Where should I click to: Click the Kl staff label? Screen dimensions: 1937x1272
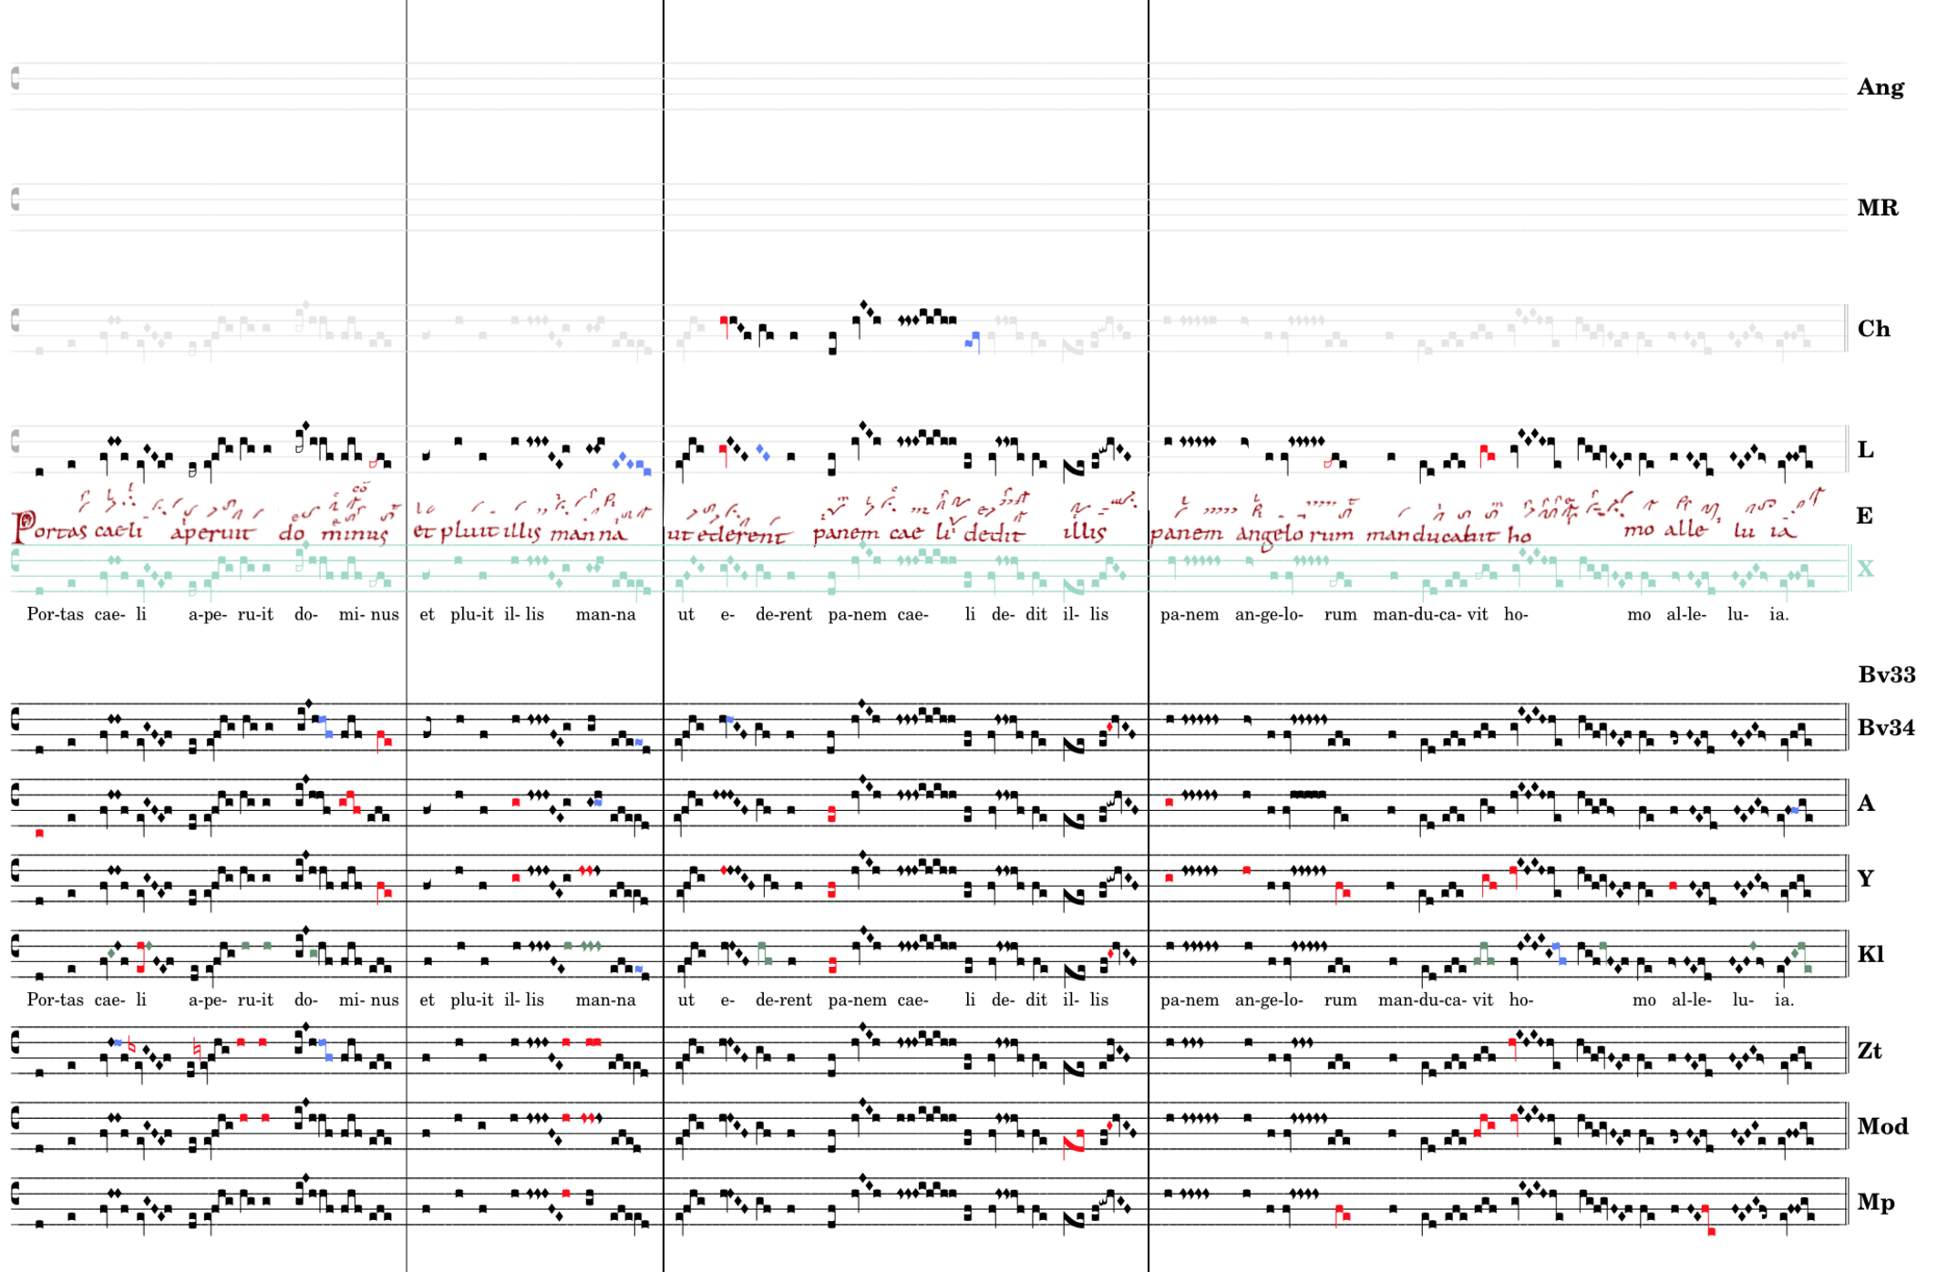pyautogui.click(x=1870, y=955)
